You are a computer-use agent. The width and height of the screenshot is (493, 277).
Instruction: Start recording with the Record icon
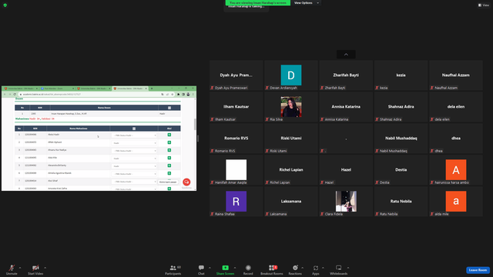[248, 268]
